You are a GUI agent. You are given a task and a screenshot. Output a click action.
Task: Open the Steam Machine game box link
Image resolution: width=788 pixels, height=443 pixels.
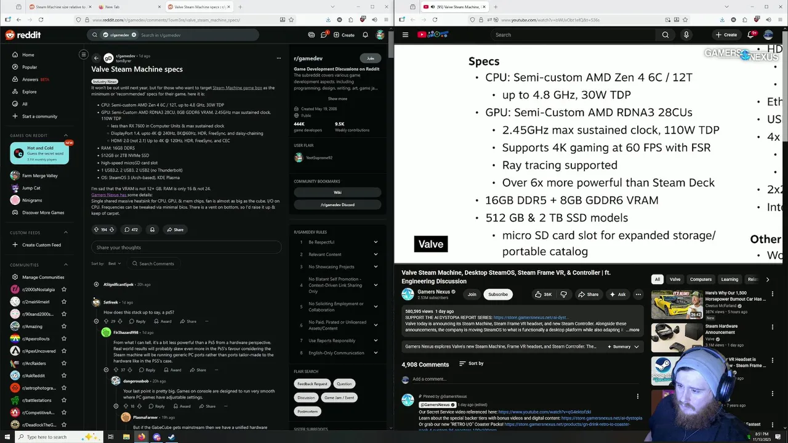(x=237, y=87)
